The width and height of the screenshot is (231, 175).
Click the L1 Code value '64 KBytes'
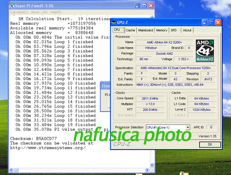[201, 104]
